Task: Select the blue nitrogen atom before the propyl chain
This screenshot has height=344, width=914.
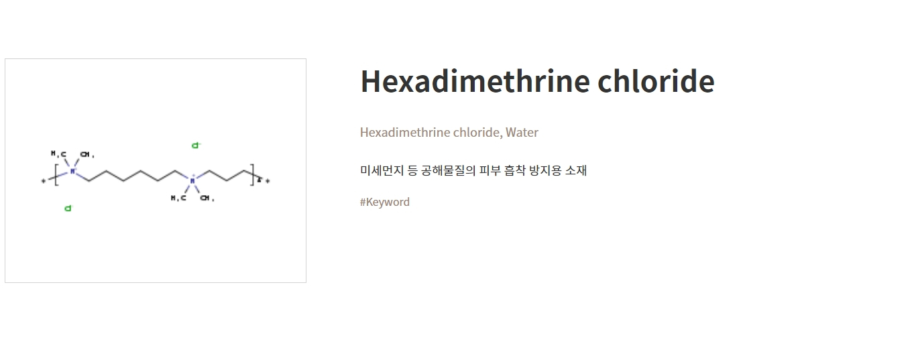Action: (192, 180)
